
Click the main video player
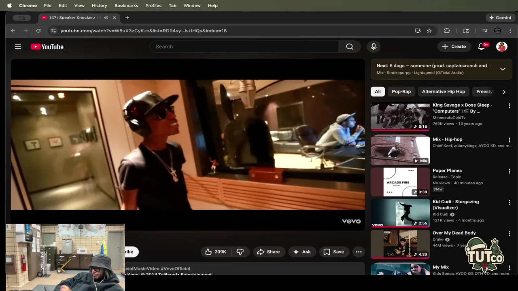pos(188,145)
